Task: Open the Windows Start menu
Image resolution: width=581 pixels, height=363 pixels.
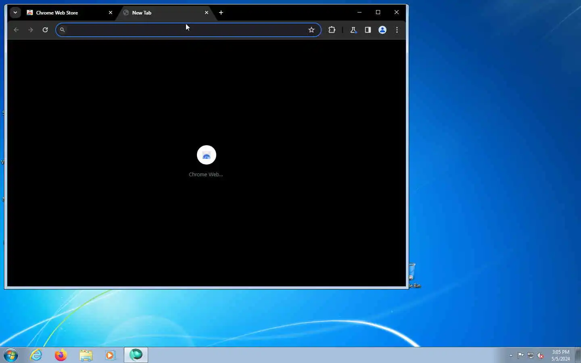Action: coord(11,355)
